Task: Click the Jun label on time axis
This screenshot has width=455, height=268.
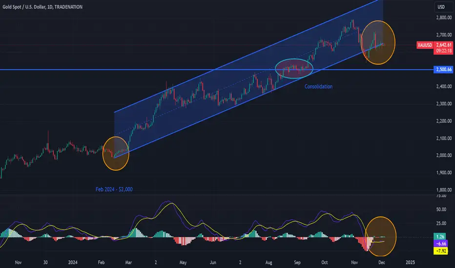Action: point(213,262)
